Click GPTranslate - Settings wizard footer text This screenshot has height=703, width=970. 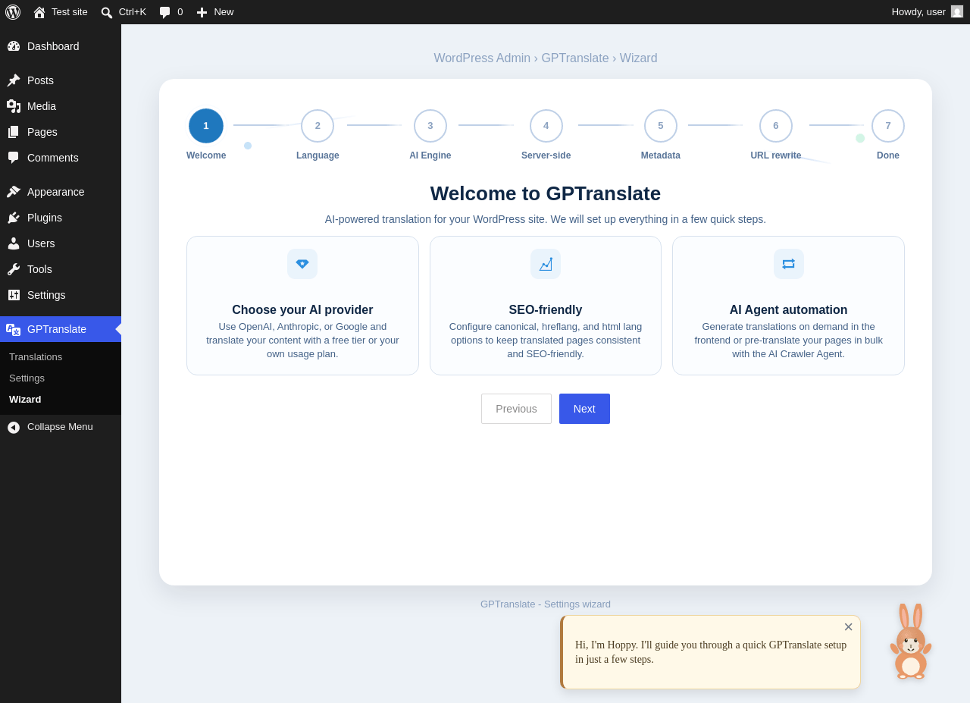tap(546, 604)
